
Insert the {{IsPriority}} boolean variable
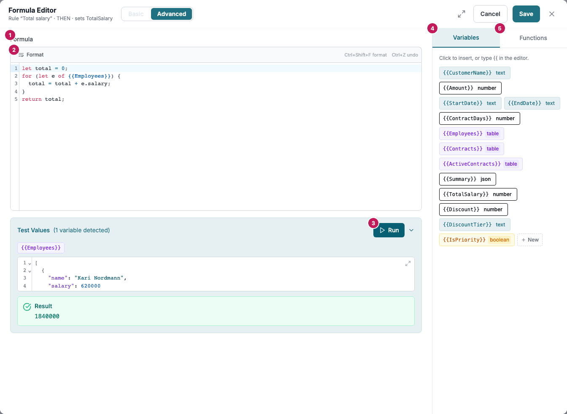[x=477, y=240]
